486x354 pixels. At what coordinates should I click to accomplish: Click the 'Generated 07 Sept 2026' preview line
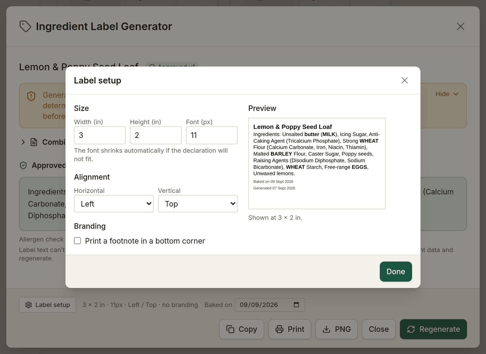[274, 188]
